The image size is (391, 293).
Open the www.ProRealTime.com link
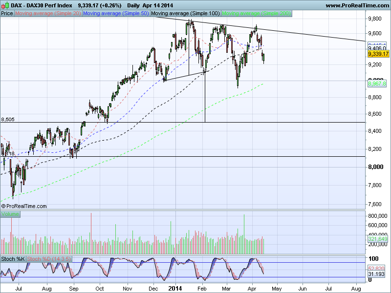[357, 5]
